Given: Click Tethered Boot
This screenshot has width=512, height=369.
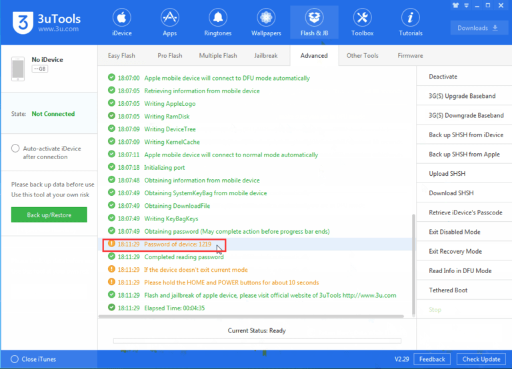Looking at the screenshot, I should coord(464,290).
